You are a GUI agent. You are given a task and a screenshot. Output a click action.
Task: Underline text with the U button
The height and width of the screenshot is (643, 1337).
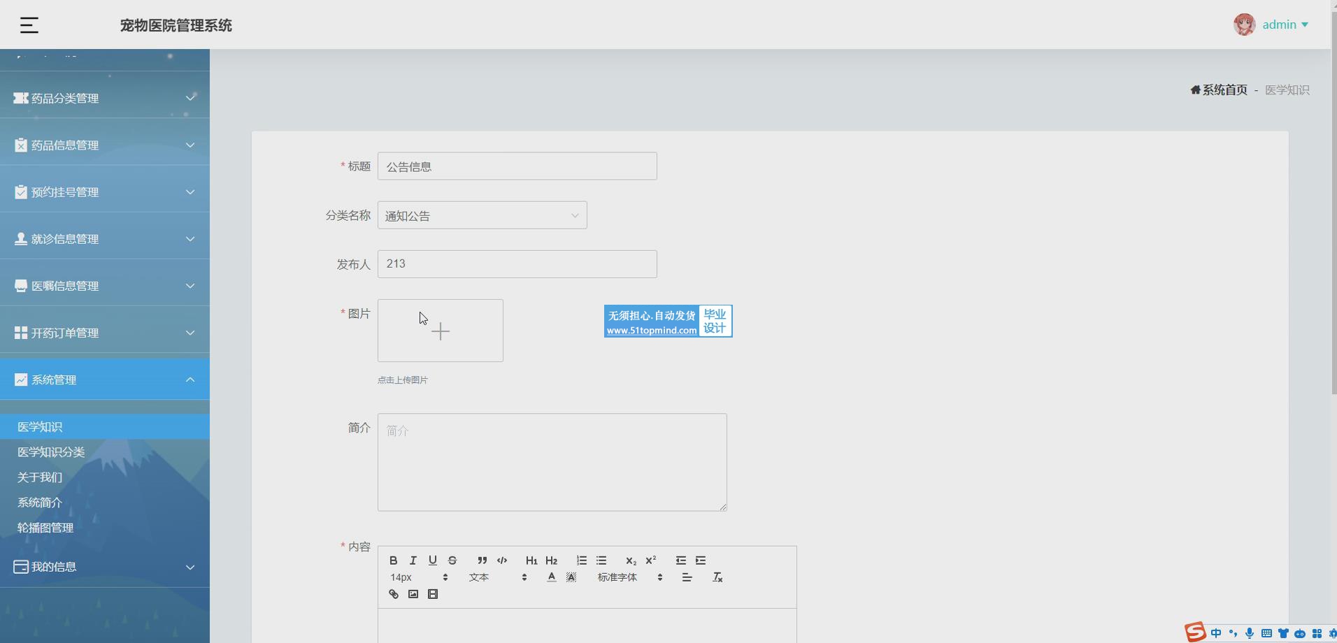pos(433,561)
